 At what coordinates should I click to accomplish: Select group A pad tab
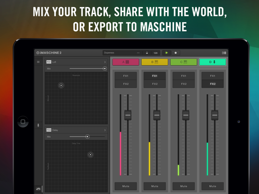click(x=126, y=62)
